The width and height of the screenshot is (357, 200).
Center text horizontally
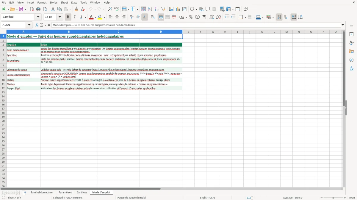[x=117, y=17]
